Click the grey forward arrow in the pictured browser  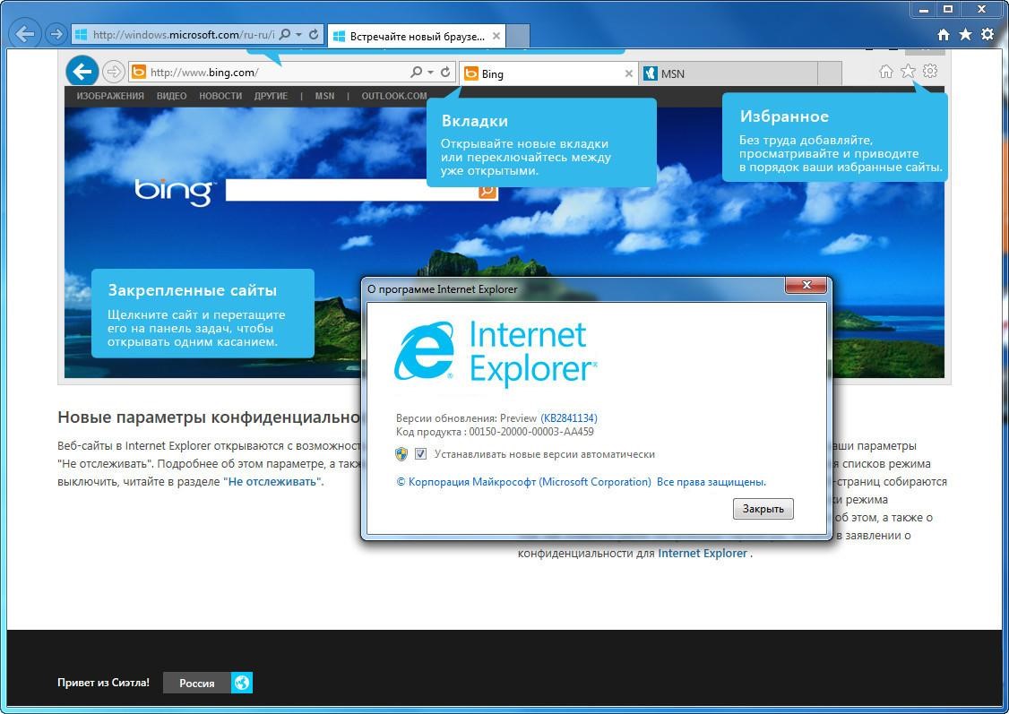[x=113, y=72]
